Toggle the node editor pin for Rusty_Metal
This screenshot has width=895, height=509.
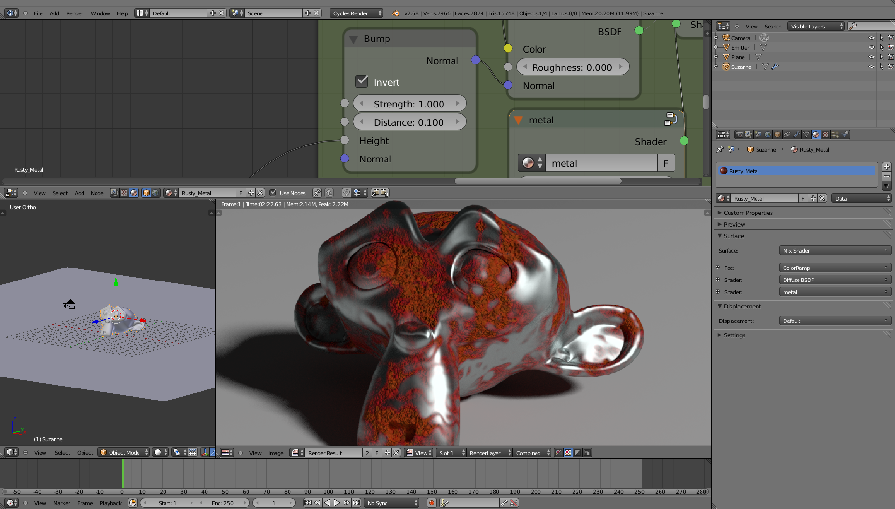coord(317,193)
